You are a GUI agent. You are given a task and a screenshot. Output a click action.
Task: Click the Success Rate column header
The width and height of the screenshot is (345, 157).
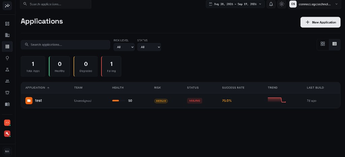(x=233, y=88)
